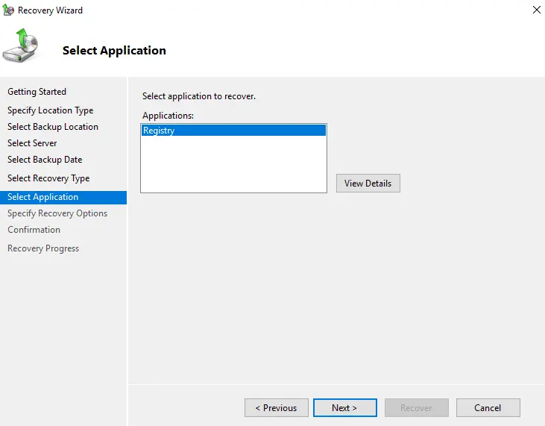
Task: Click the View Details button
Action: click(x=368, y=184)
